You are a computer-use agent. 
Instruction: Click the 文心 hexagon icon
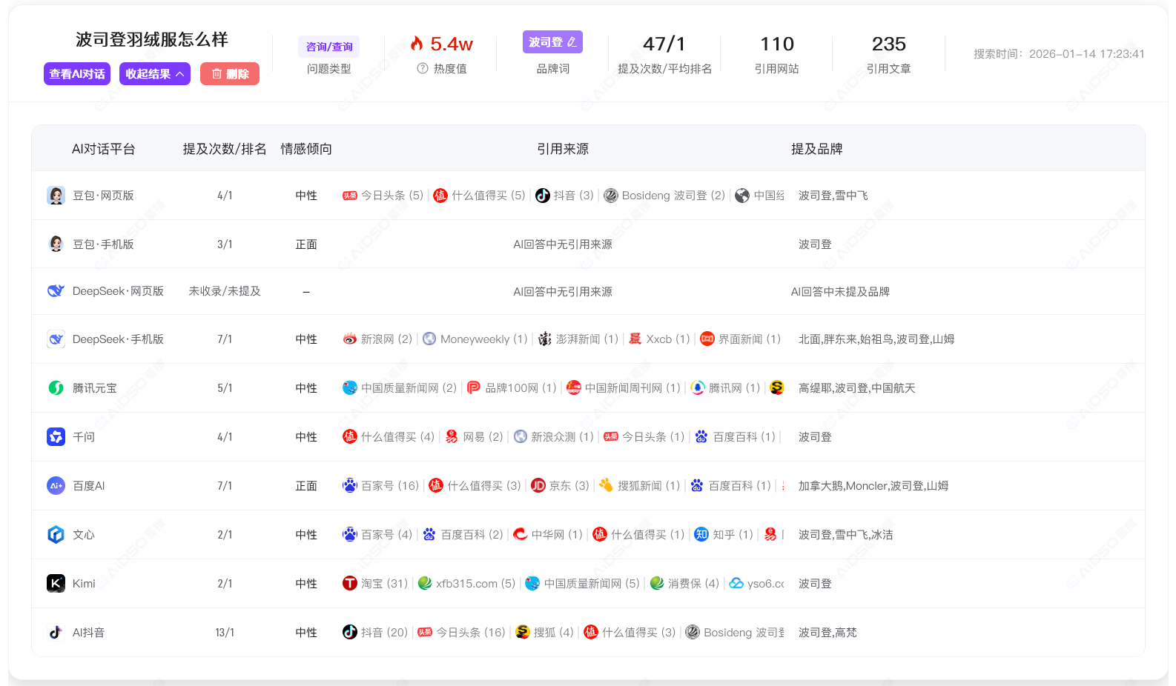(56, 535)
